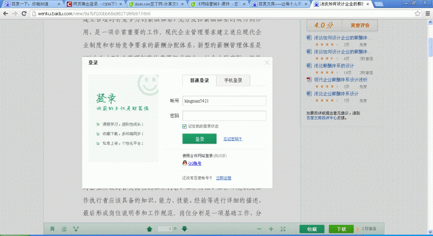Go to next page with down arrow
Screen dimensions: 433x236
click(x=184, y=229)
